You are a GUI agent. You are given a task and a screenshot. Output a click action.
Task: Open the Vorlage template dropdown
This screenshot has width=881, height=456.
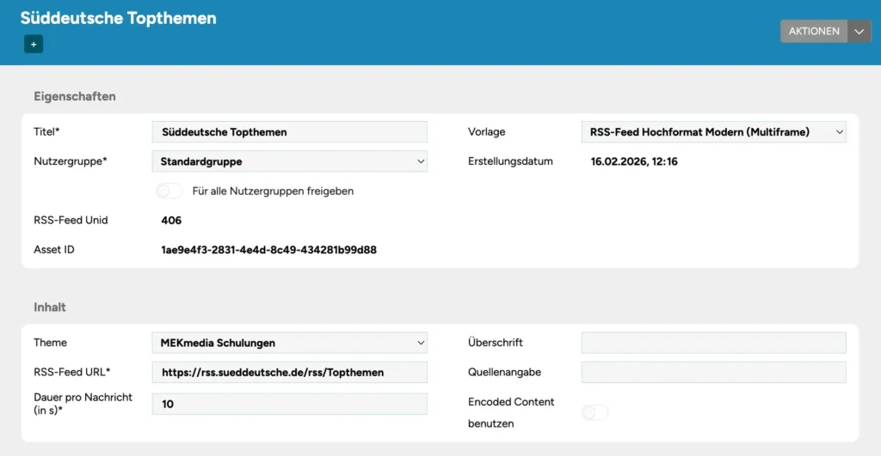coord(713,131)
